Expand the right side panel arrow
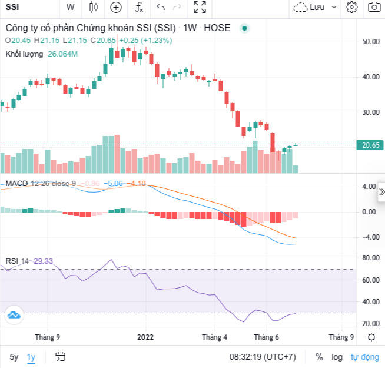 pos(381,192)
